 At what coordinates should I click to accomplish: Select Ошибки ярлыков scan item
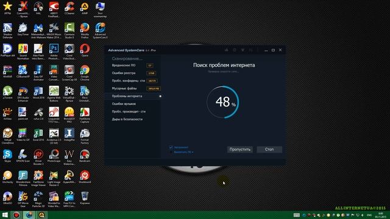point(124,104)
